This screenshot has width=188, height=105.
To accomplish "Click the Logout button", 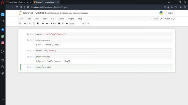I will [170, 13].
